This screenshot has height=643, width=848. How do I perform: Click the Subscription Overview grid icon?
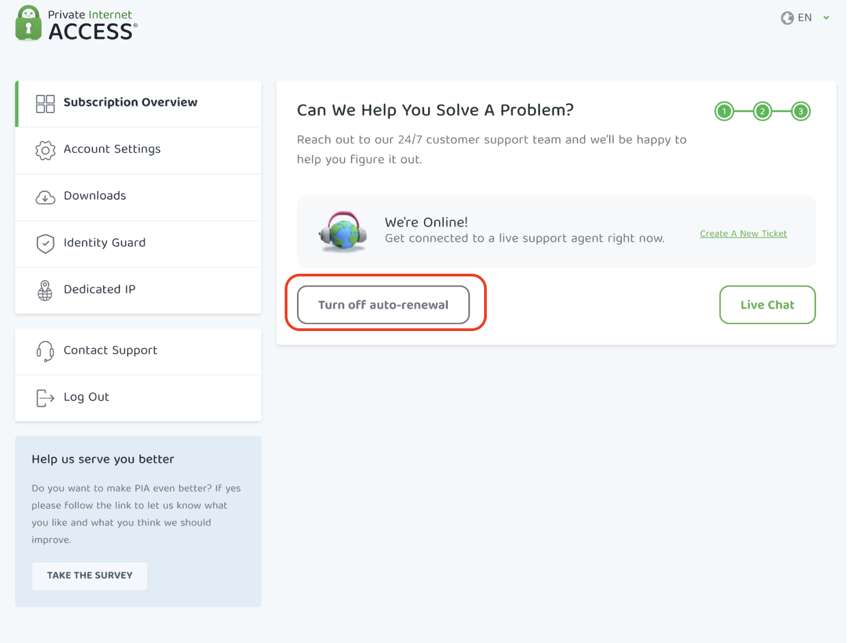point(45,104)
